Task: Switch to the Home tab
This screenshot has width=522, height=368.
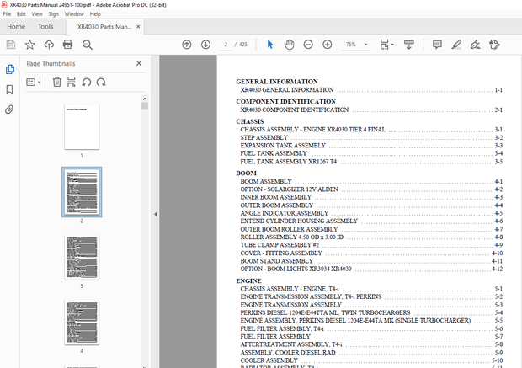Action: pos(16,27)
